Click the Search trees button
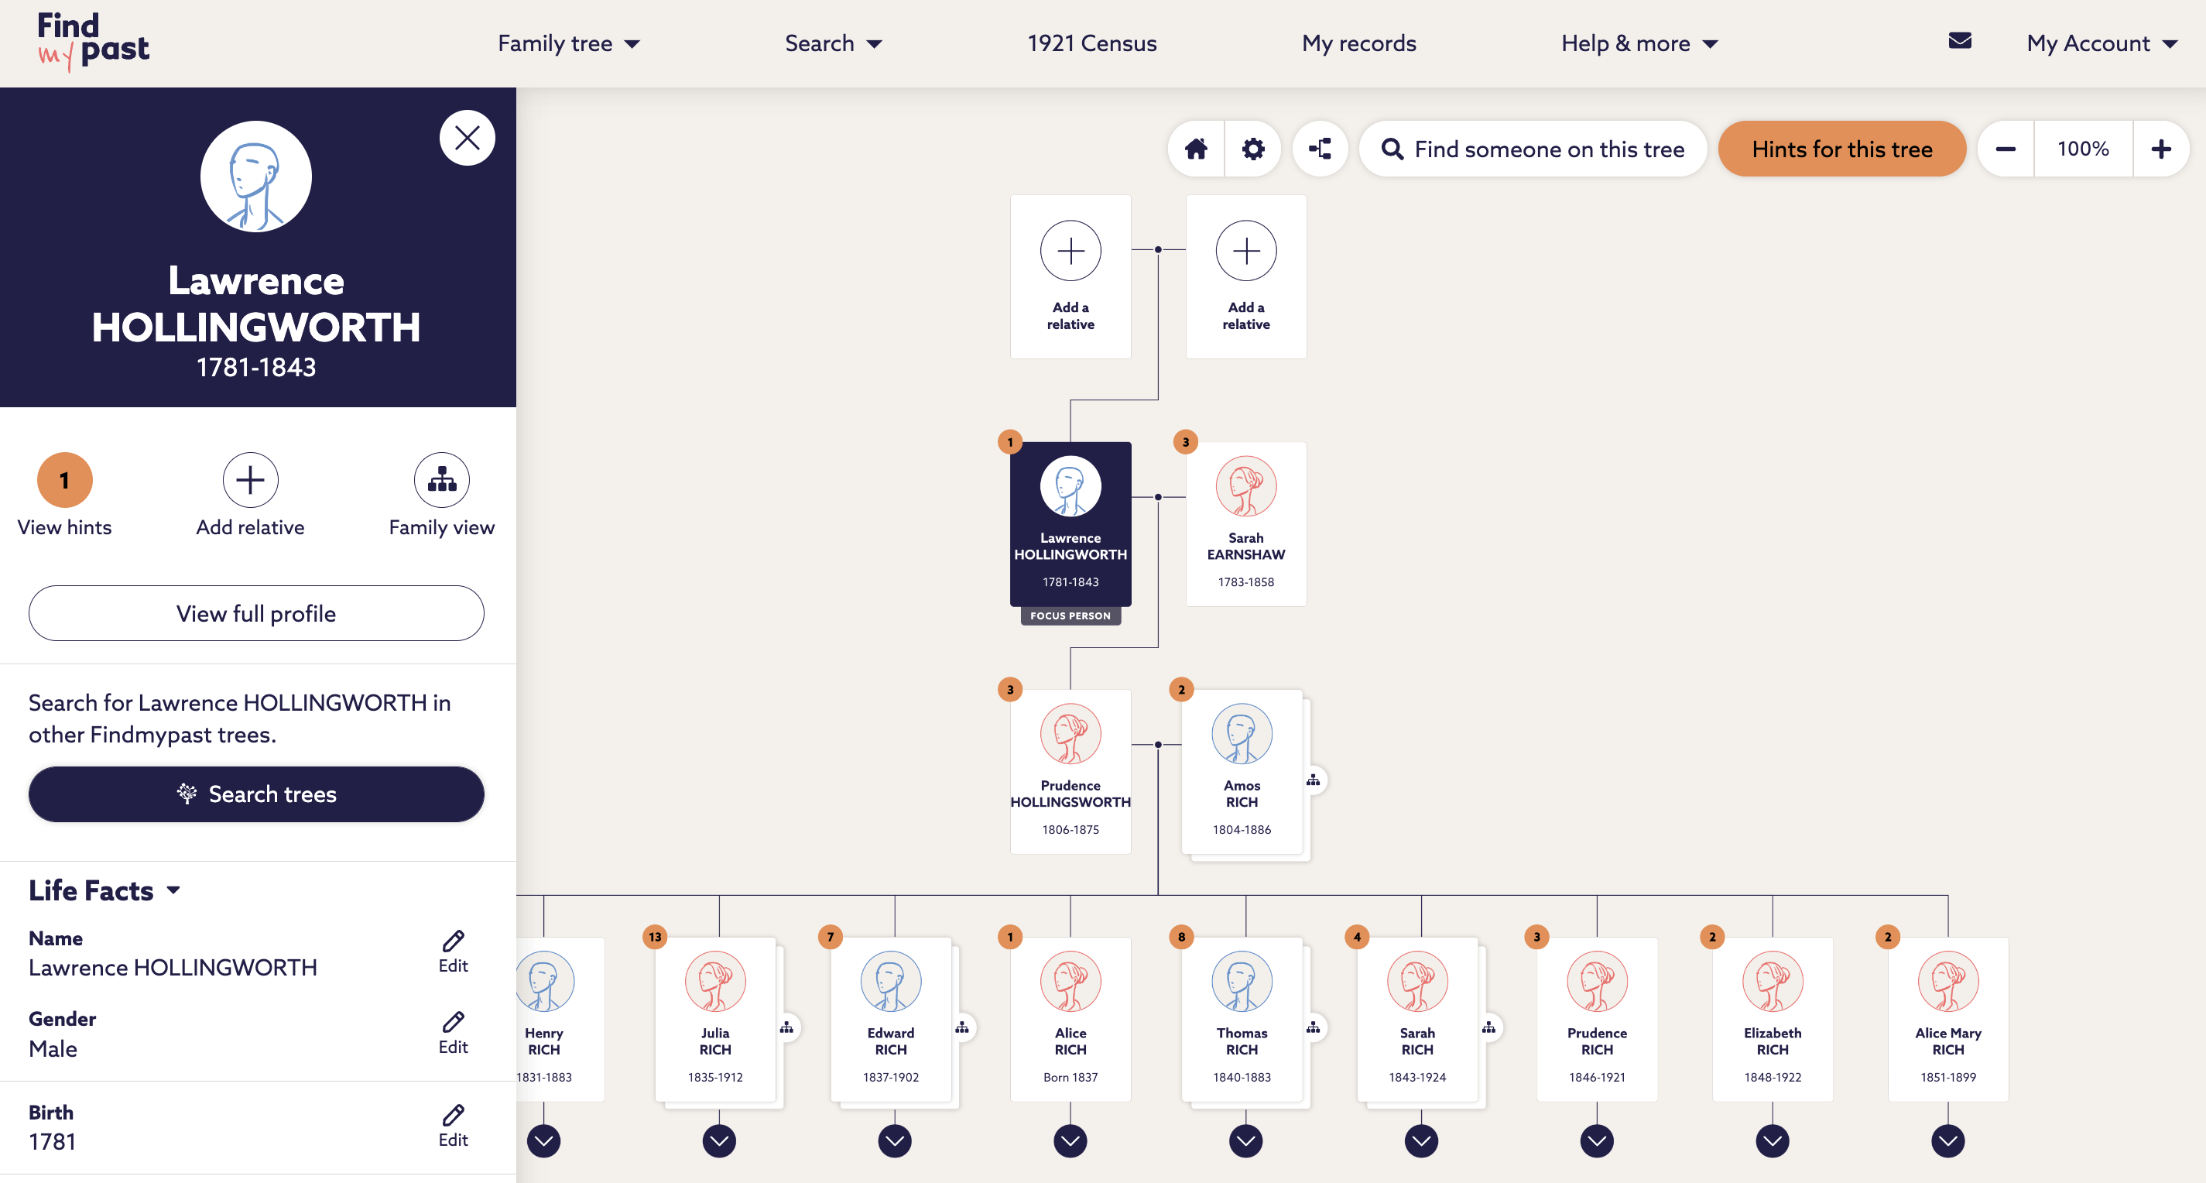Screen dimensions: 2206x1183 tap(256, 794)
